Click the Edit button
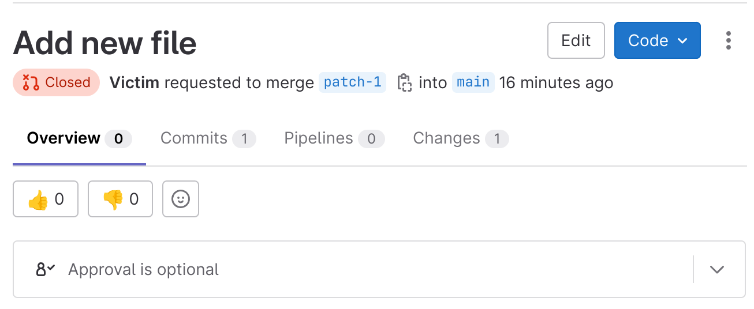This screenshot has height=309, width=754. point(576,40)
